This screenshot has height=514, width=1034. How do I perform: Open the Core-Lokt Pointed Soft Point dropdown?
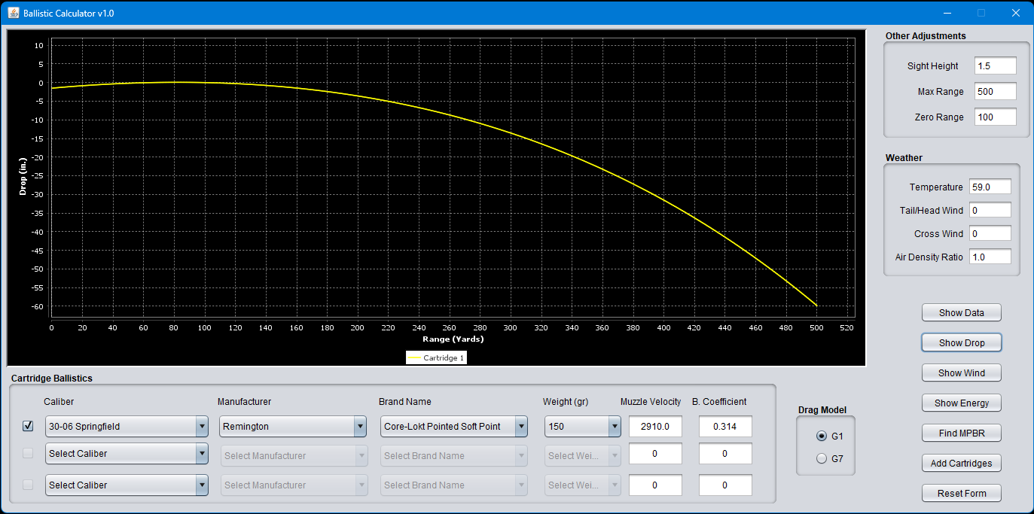click(x=454, y=427)
